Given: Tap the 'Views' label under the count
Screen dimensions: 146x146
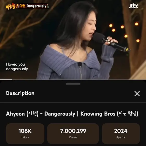Looking at the screenshot, I should [x=73, y=137].
